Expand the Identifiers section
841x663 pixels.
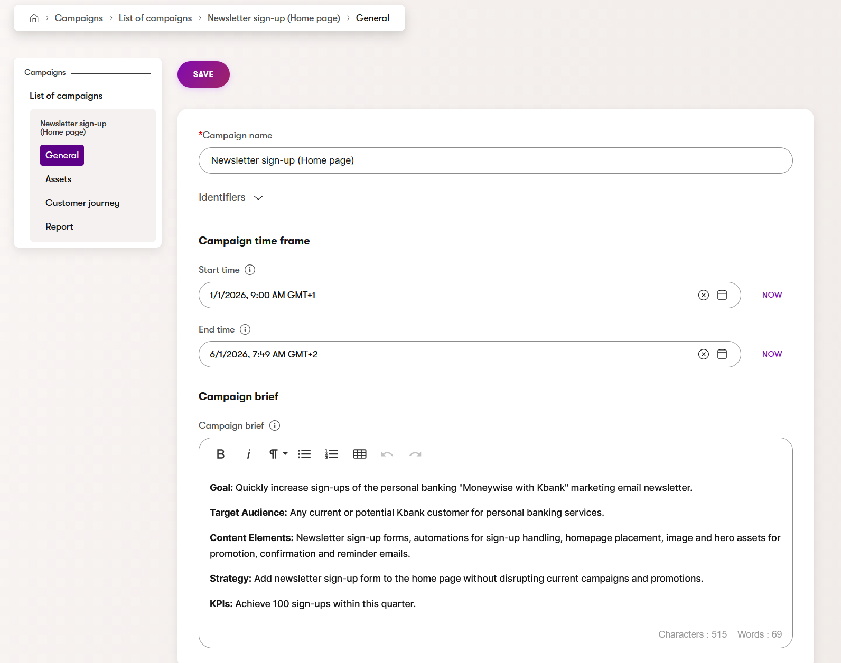pos(231,197)
